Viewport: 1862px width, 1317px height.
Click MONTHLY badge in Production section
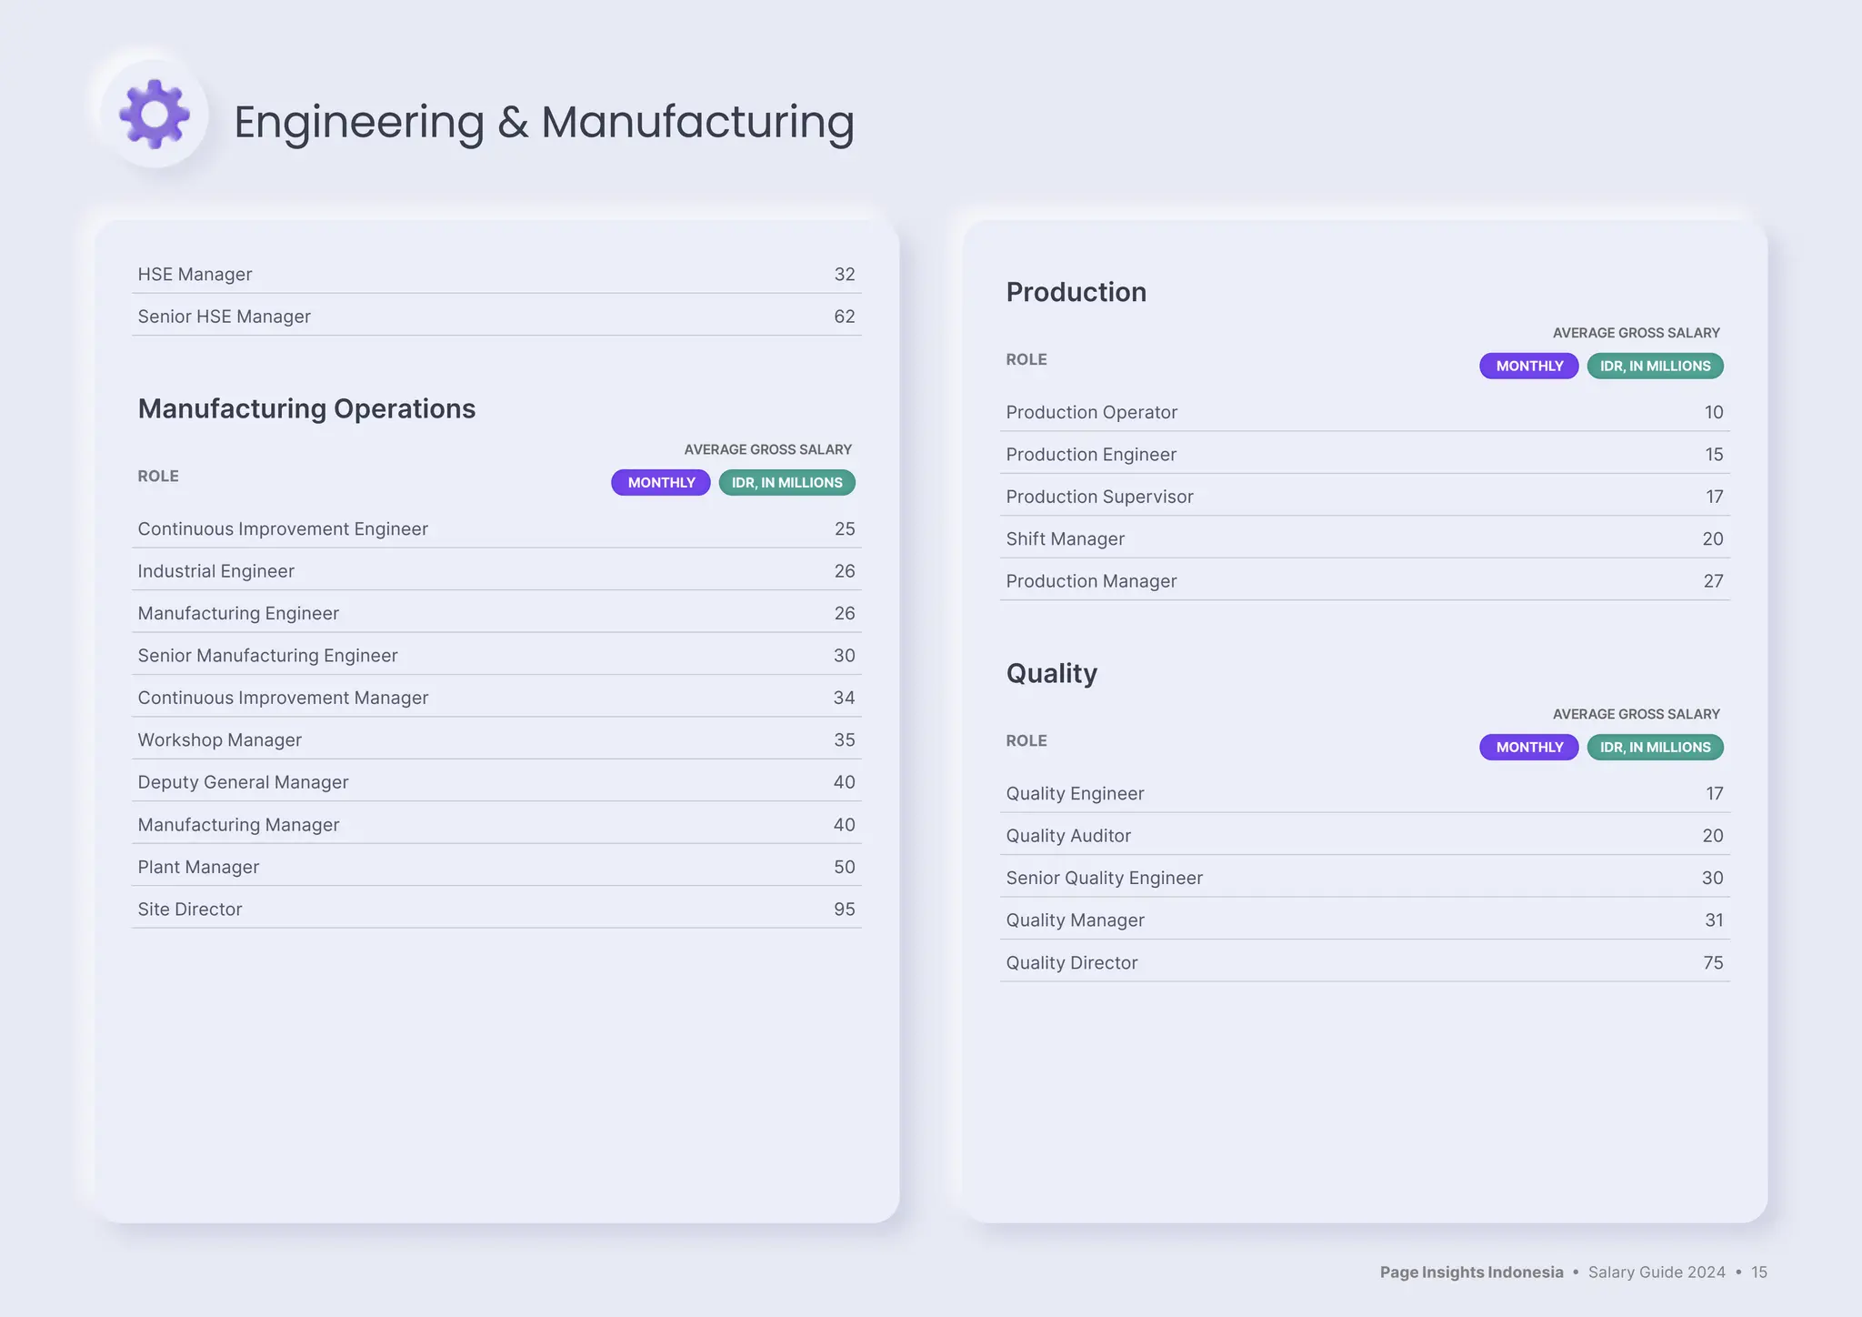click(x=1529, y=367)
